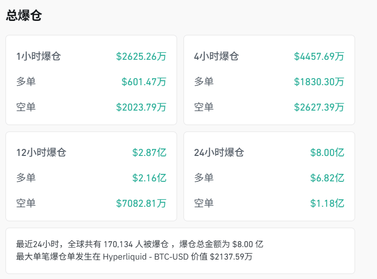This screenshot has height=279, width=377.
Task: Click the 4-hour total value $4457.69万
Action: click(319, 56)
